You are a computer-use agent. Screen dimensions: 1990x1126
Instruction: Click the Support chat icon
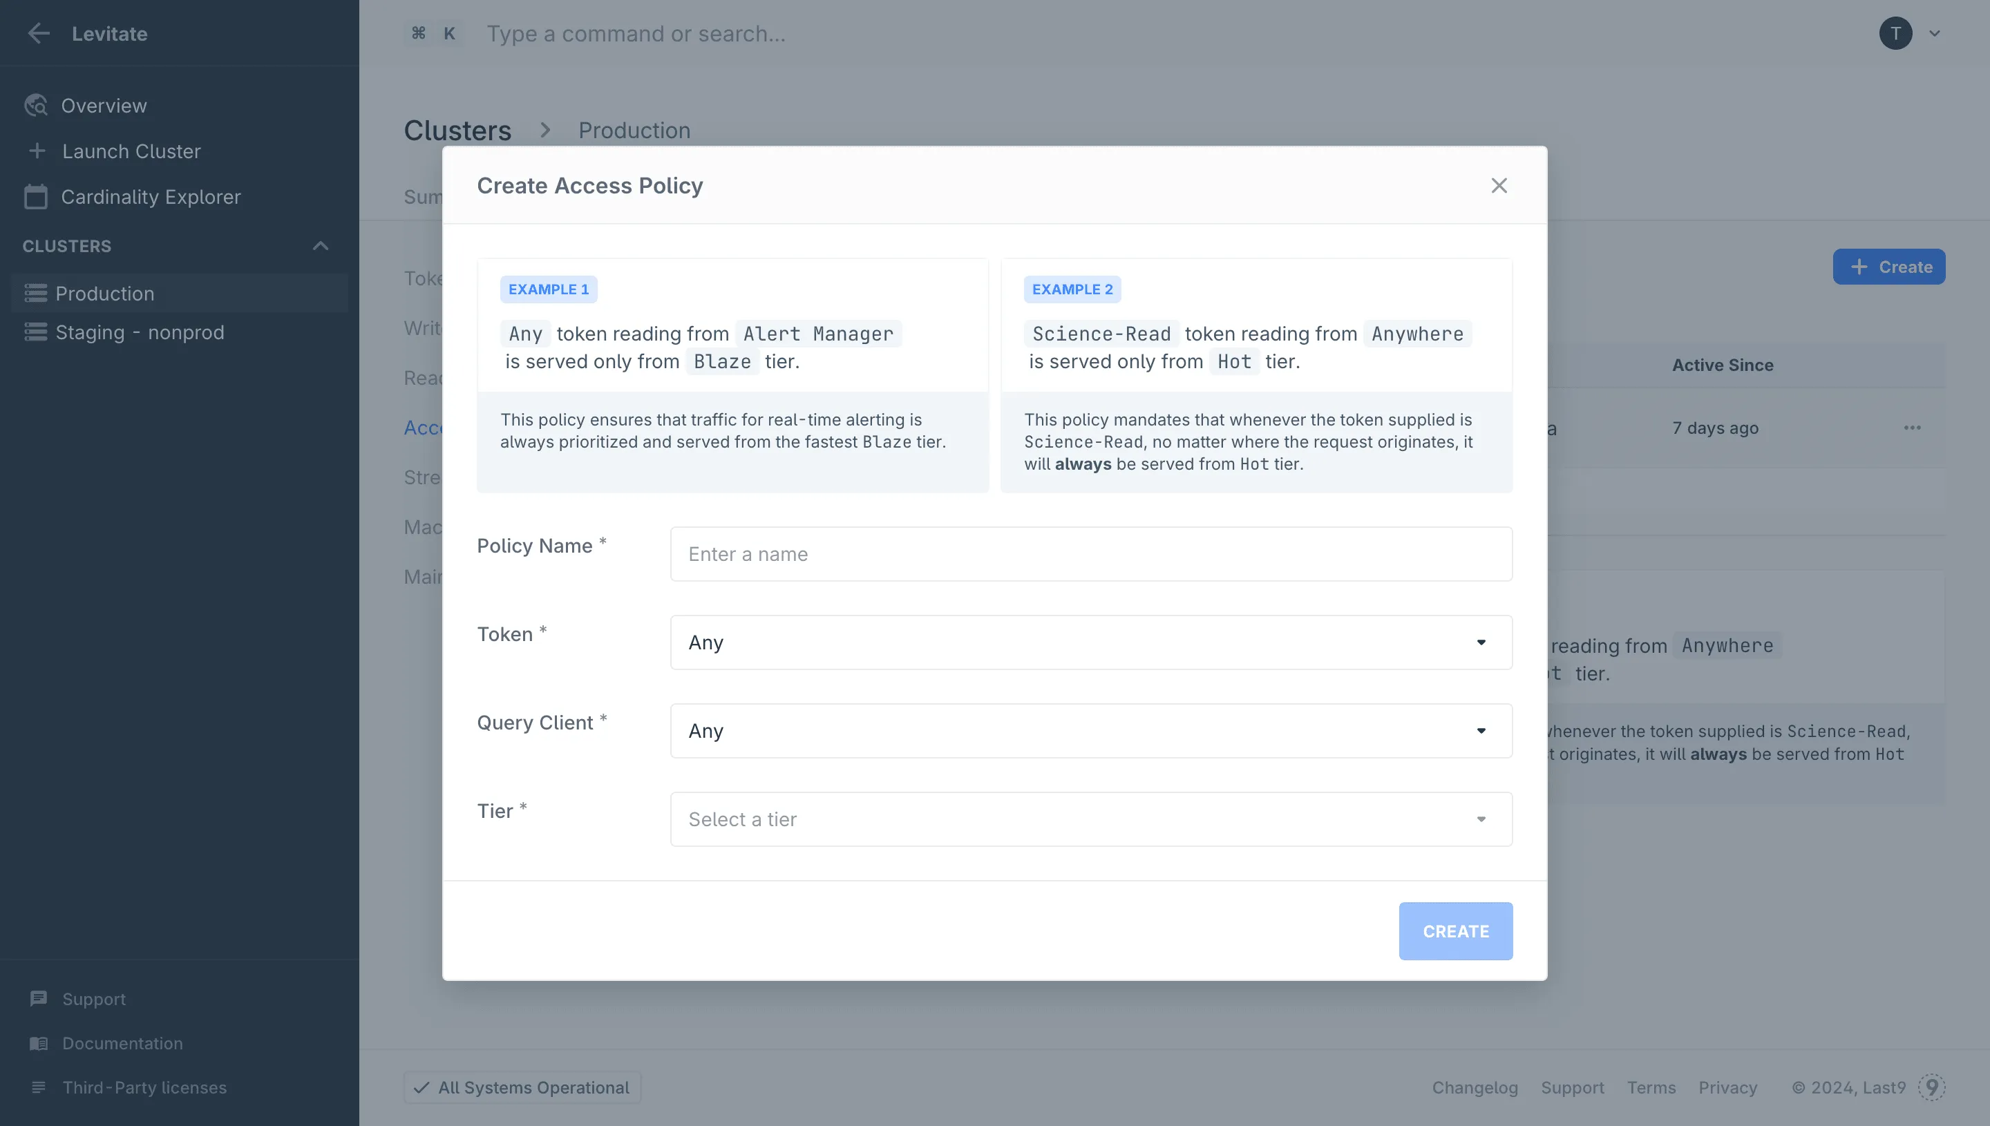[39, 998]
